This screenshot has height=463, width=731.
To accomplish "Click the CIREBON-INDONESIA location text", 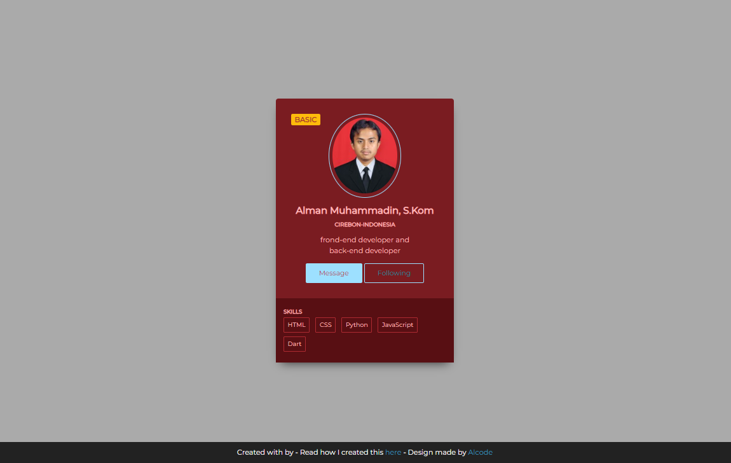I will pyautogui.click(x=365, y=225).
